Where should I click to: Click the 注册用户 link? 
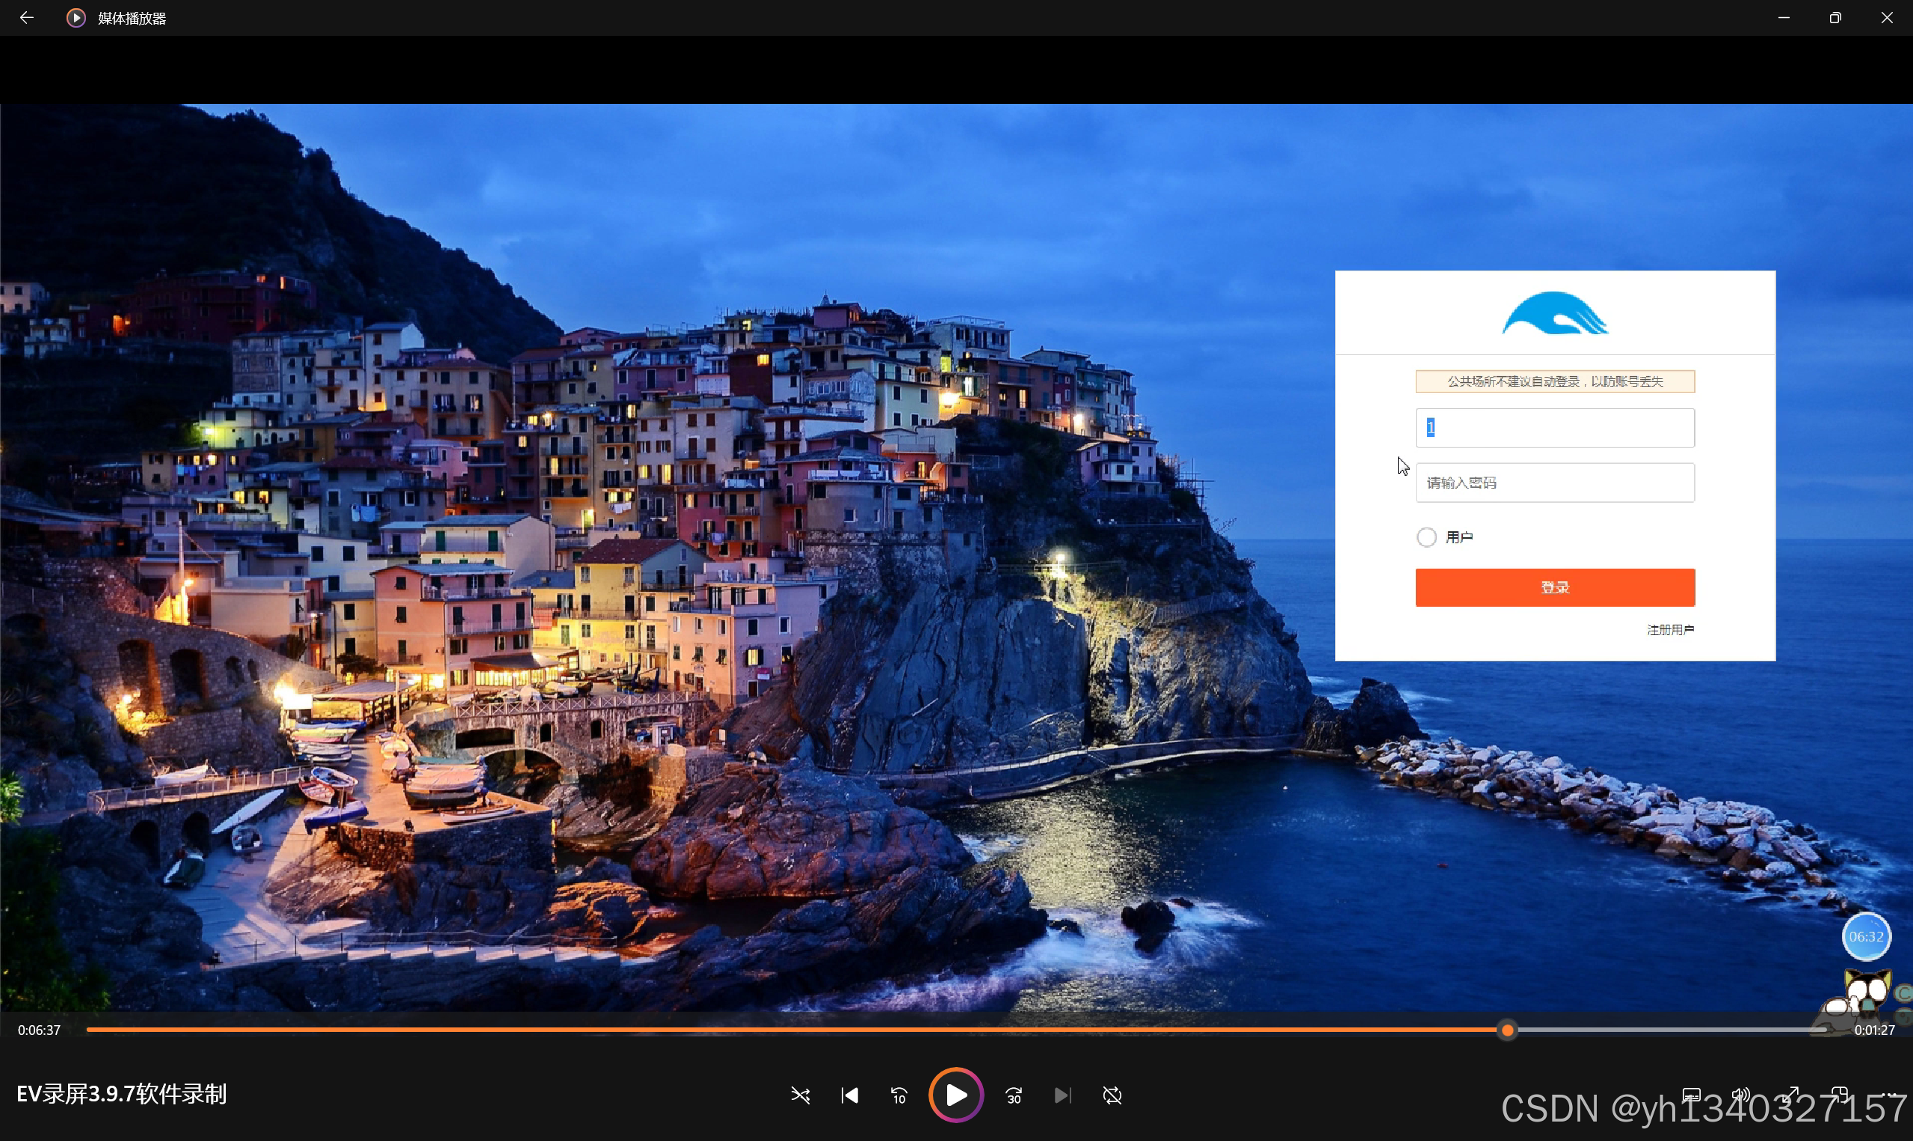point(1670,630)
